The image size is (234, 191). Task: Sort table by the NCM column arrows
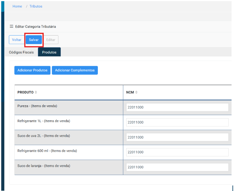[136, 92]
